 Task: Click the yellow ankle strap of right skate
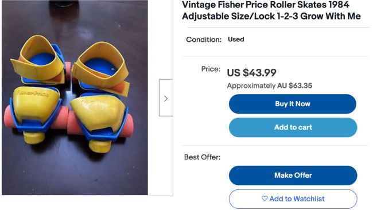(101, 67)
